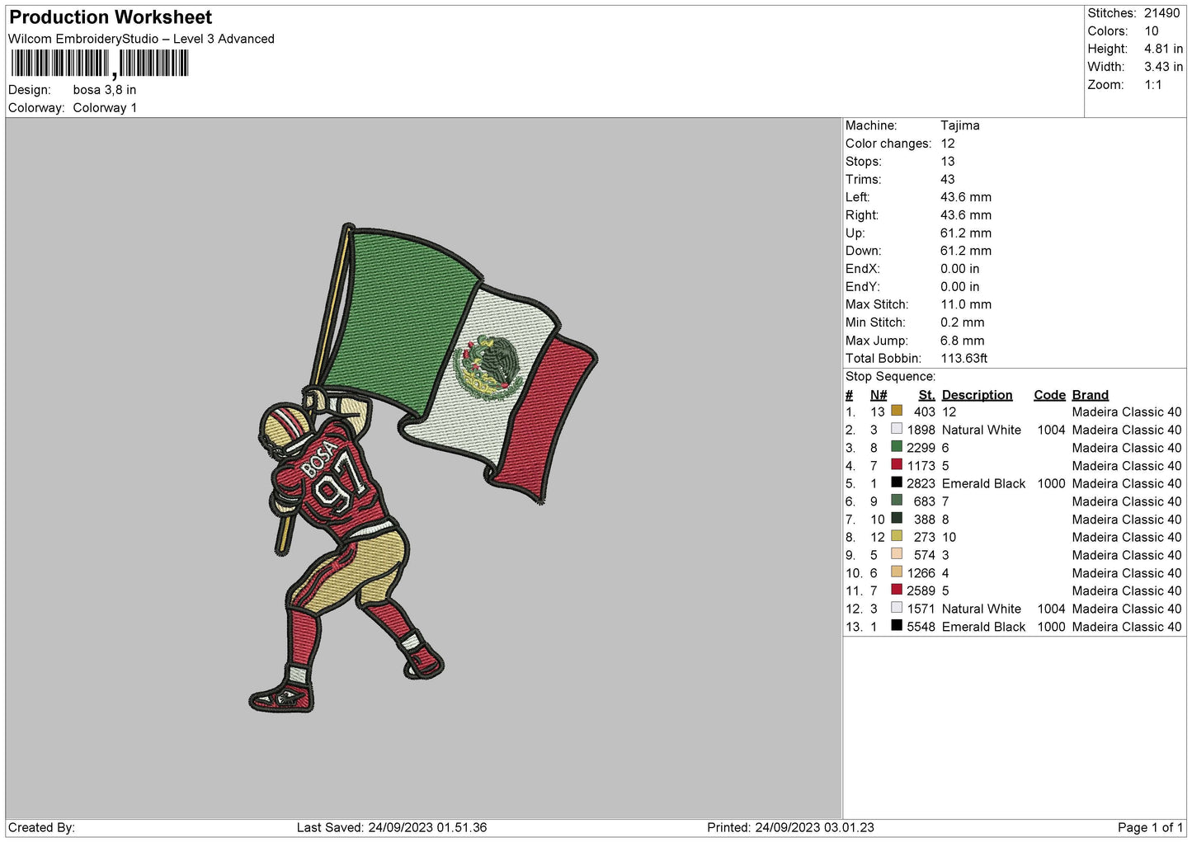Click the Description column header
This screenshot has height=842, width=1192.
click(x=977, y=395)
